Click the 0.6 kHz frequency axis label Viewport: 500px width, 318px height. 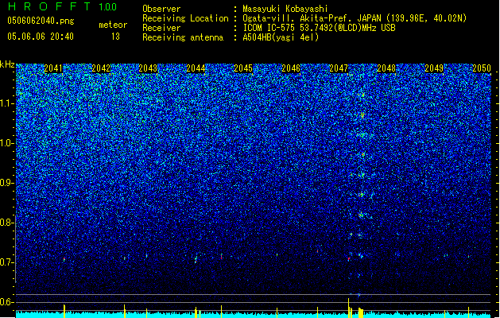7,302
